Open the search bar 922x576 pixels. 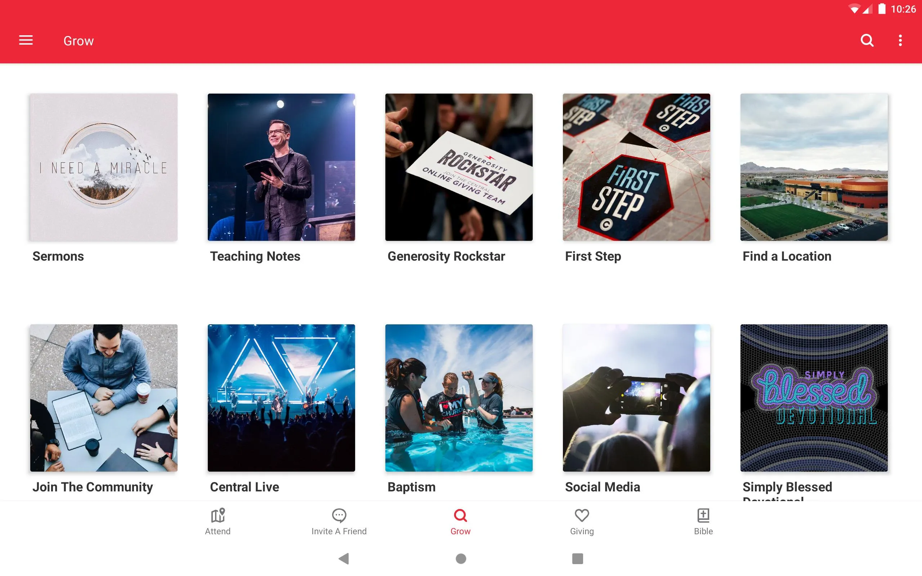(867, 40)
